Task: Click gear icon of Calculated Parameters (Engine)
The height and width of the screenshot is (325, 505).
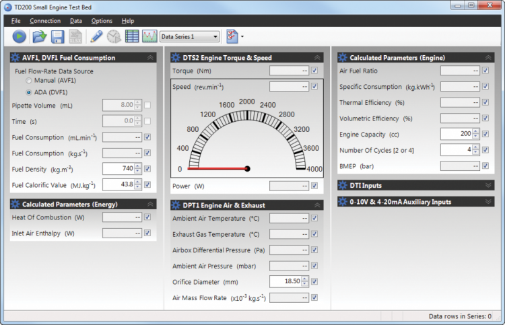Action: coord(343,58)
